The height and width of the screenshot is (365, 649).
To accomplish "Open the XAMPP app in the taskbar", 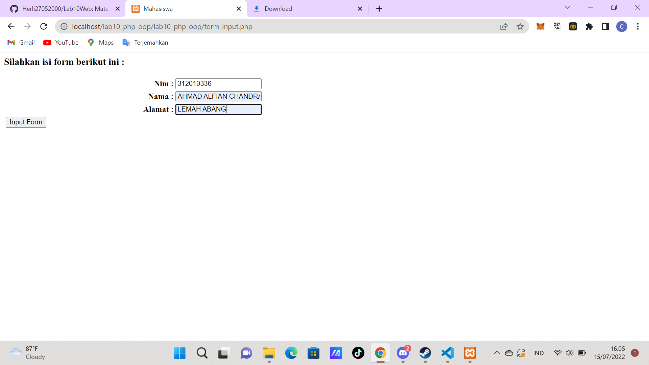I will (470, 353).
